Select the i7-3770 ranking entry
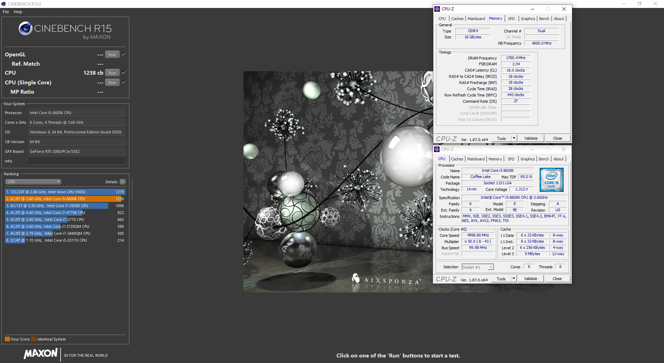The width and height of the screenshot is (664, 363). (x=65, y=220)
